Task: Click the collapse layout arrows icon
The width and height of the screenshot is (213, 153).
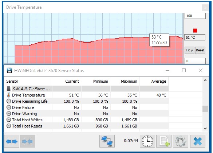Action: (x=28, y=141)
